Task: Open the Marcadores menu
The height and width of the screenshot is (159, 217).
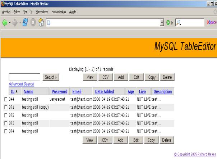Action: (42, 12)
